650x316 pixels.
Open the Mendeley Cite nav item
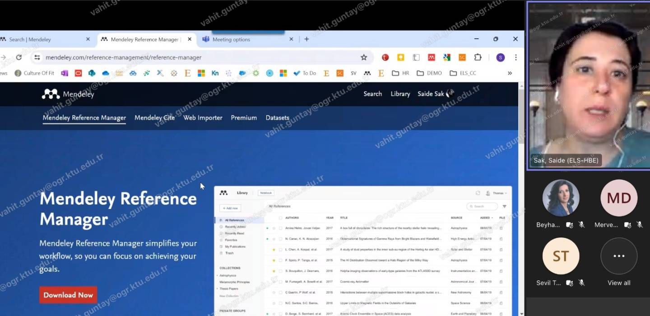point(154,118)
